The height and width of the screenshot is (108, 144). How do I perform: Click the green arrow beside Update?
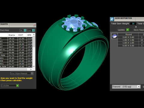128,30
